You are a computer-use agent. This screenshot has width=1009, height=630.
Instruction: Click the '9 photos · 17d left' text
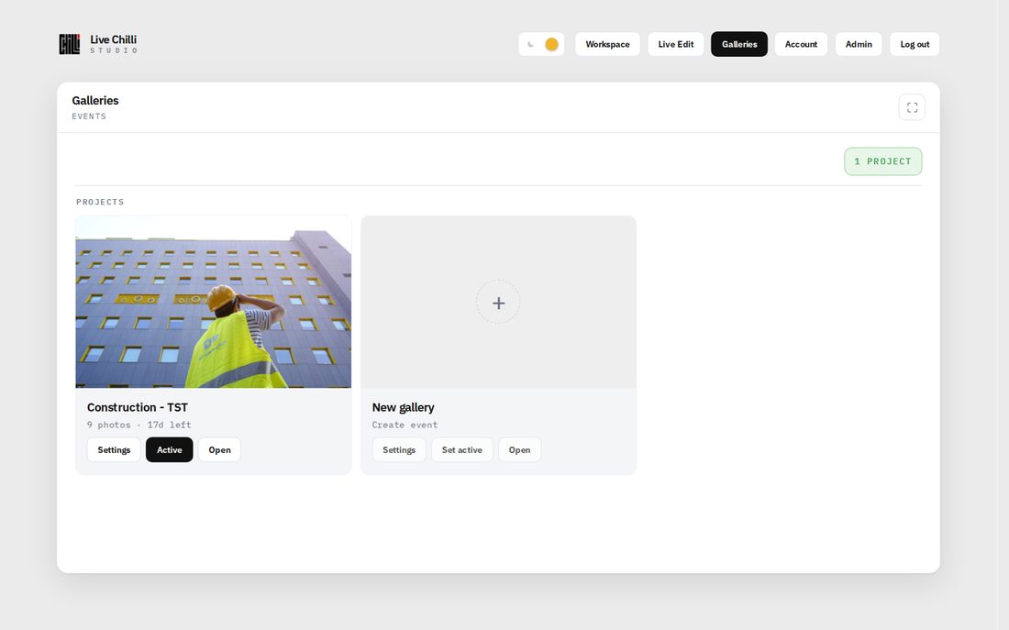[139, 425]
